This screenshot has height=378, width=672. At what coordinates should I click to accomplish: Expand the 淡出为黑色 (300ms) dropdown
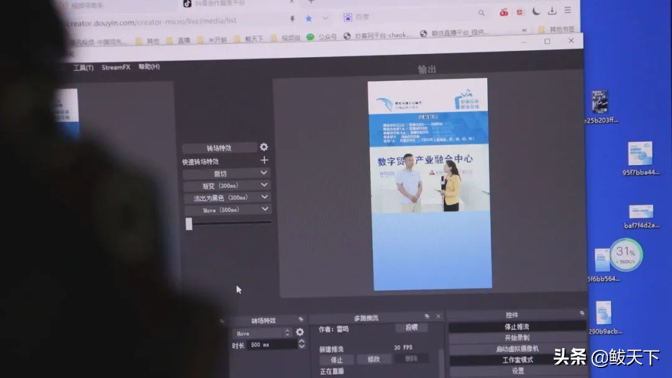click(x=265, y=196)
